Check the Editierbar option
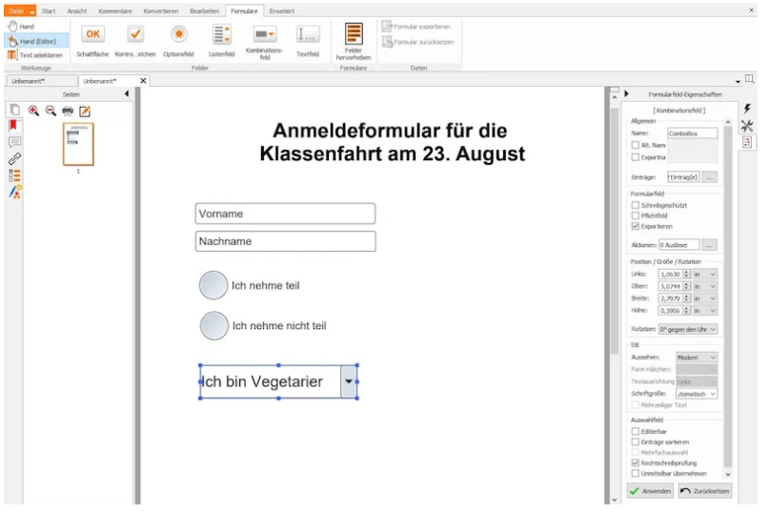The width and height of the screenshot is (770, 513). (636, 431)
